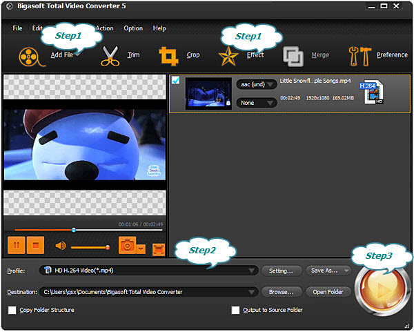Open the File menu
The height and width of the screenshot is (332, 414).
[17, 28]
